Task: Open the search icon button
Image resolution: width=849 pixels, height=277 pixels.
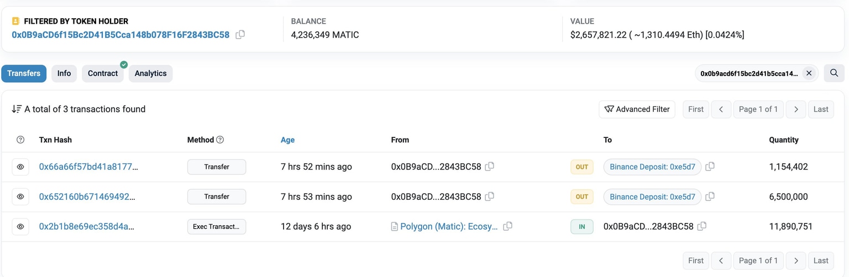Action: 834,73
